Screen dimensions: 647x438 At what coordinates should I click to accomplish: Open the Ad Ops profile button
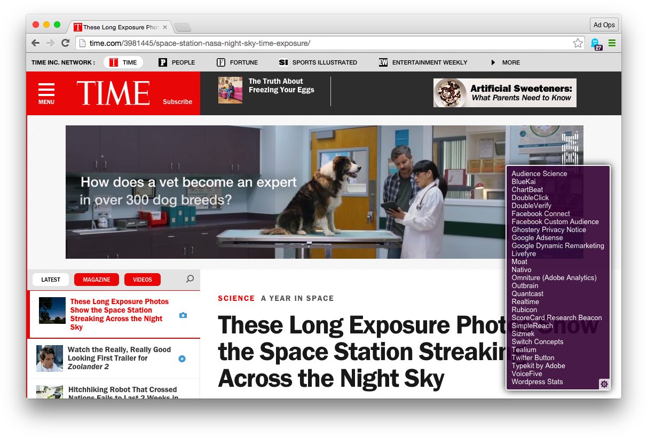point(604,25)
